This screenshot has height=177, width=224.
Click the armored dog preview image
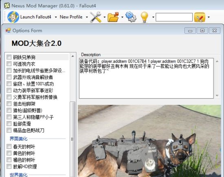(x=149, y=141)
